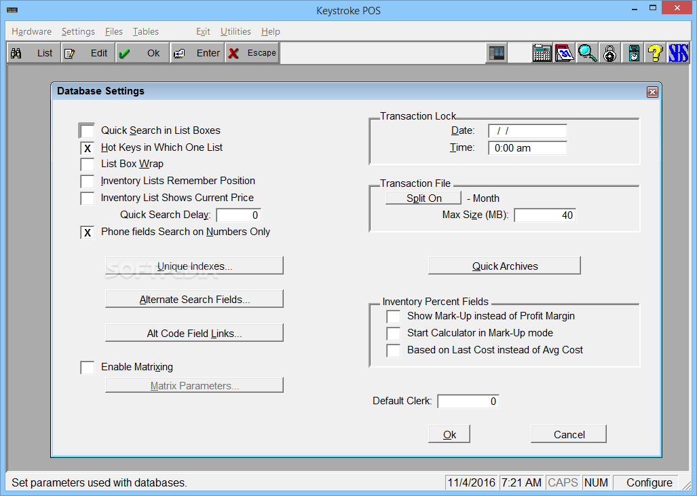This screenshot has height=496, width=697.
Task: Click the NUM indicator in status bar
Action: pyautogui.click(x=596, y=482)
